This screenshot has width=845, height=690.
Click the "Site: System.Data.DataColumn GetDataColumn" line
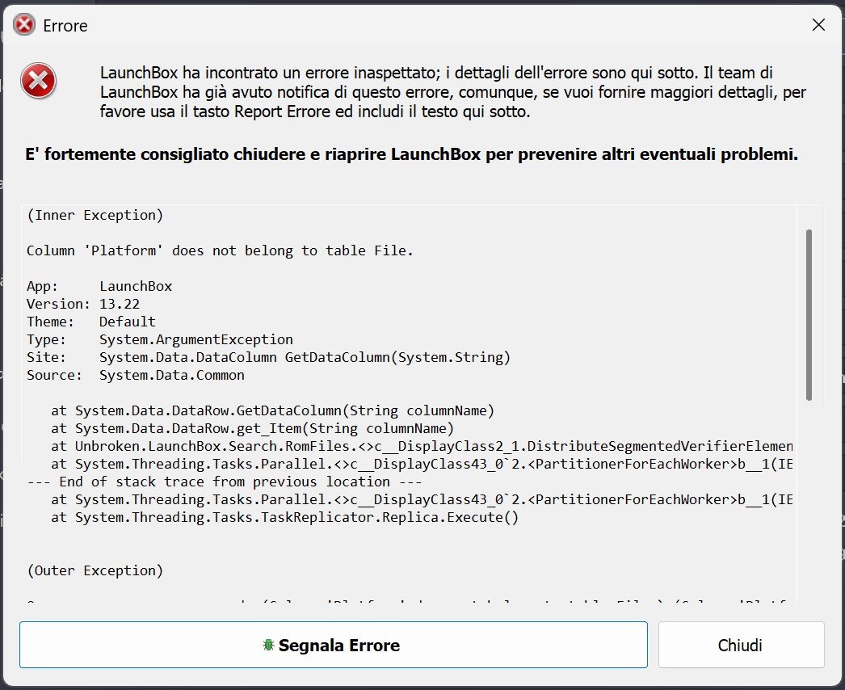pos(268,357)
